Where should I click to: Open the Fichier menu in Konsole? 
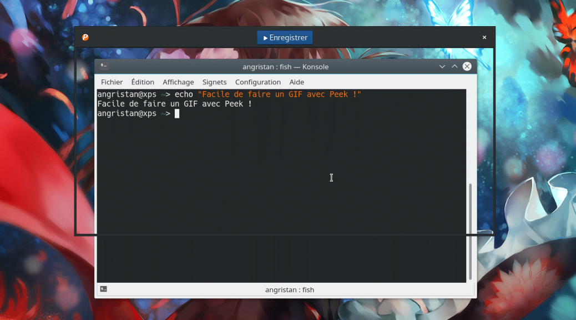click(x=112, y=82)
